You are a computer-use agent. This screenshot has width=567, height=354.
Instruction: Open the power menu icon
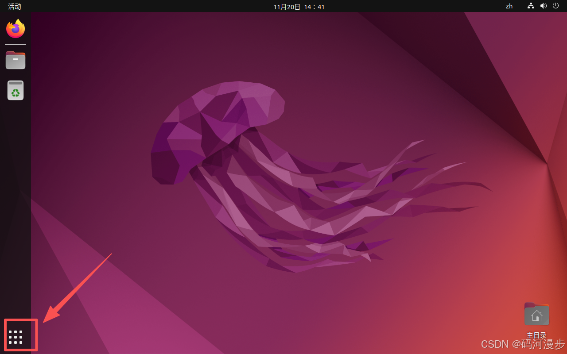pos(555,6)
